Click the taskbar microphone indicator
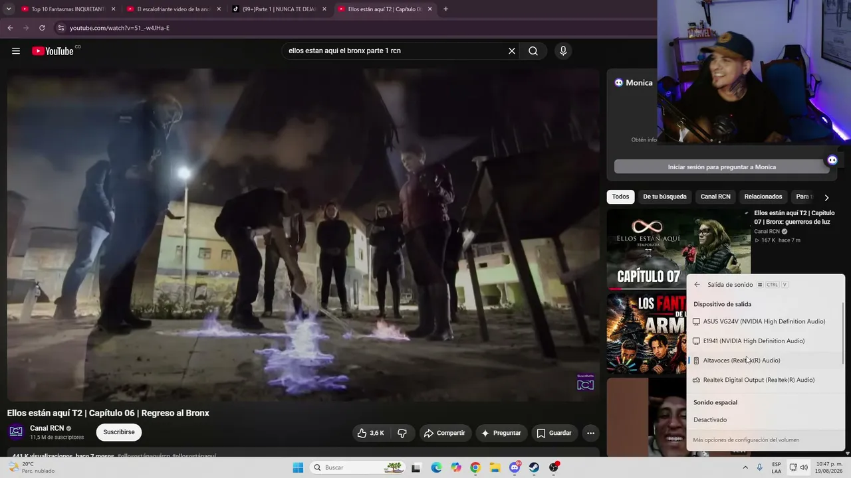Viewport: 851px width, 478px height. coord(759,467)
